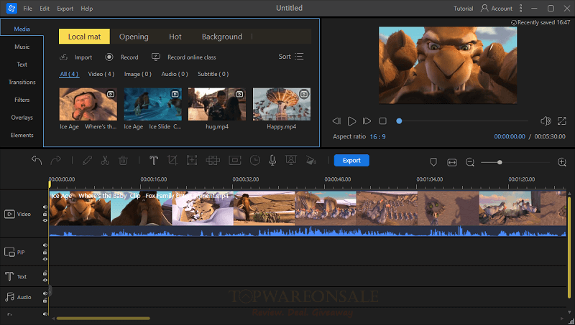Switch to the Opening tab
This screenshot has height=325, width=575.
[x=134, y=37]
